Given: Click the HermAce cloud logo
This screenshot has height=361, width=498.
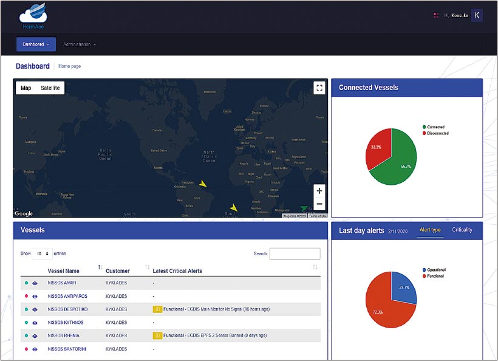Looking at the screenshot, I should [x=33, y=16].
